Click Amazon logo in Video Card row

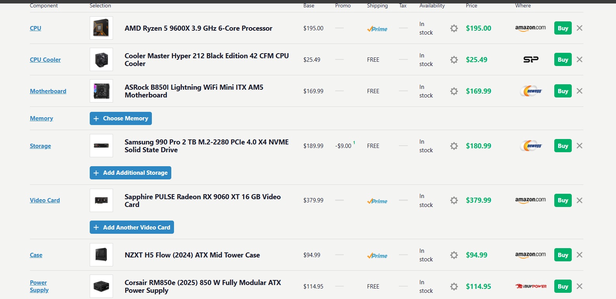click(531, 200)
